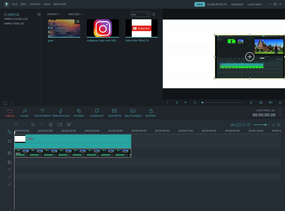
Task: Expand the RECORD dropdown
Action: point(75,14)
